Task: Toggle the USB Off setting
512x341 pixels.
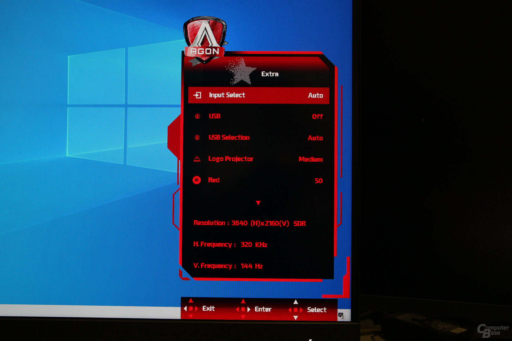Action: click(317, 117)
